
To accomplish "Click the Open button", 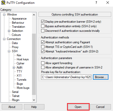I will pyautogui.click(x=78, y=107).
